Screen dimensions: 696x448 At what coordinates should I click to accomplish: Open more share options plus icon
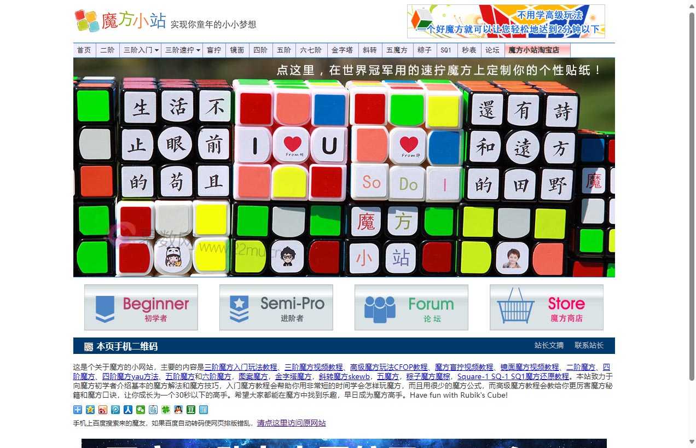78,410
